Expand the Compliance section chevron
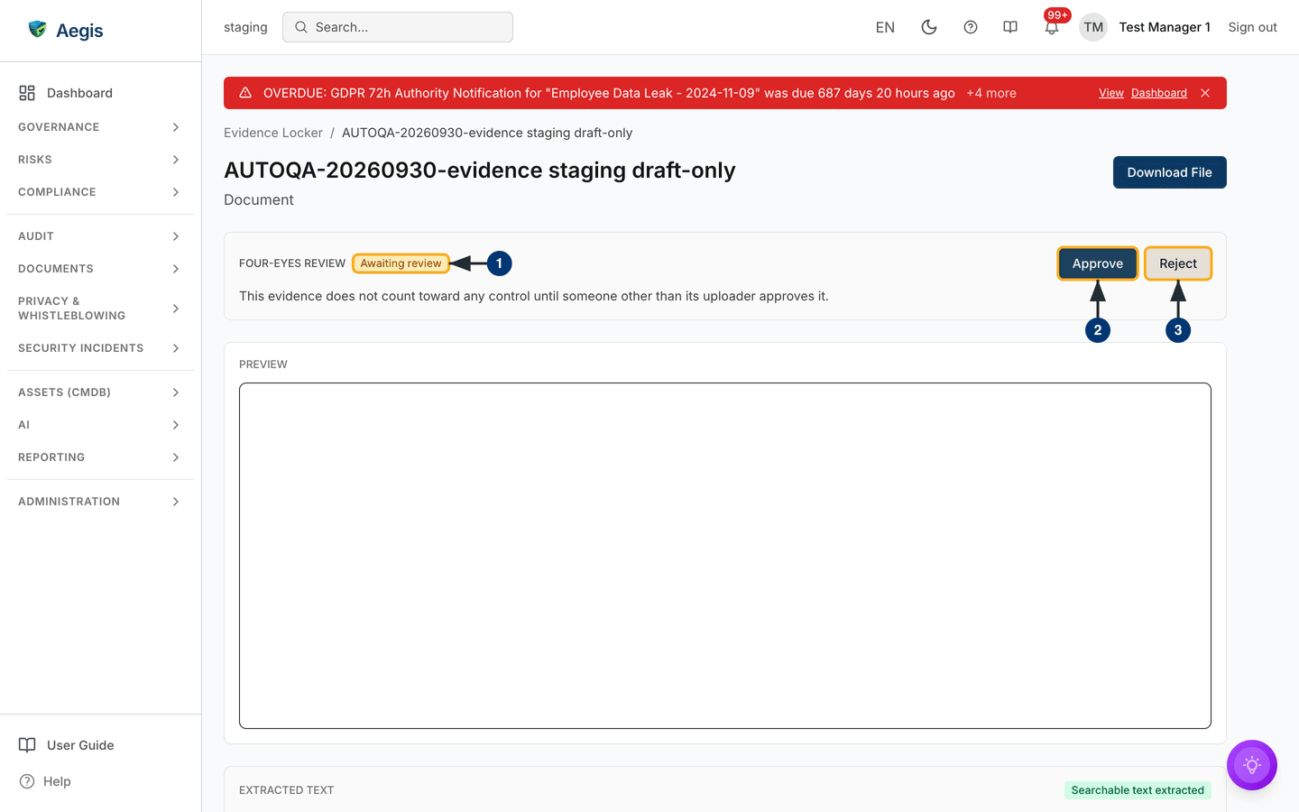1299x812 pixels. tap(176, 192)
